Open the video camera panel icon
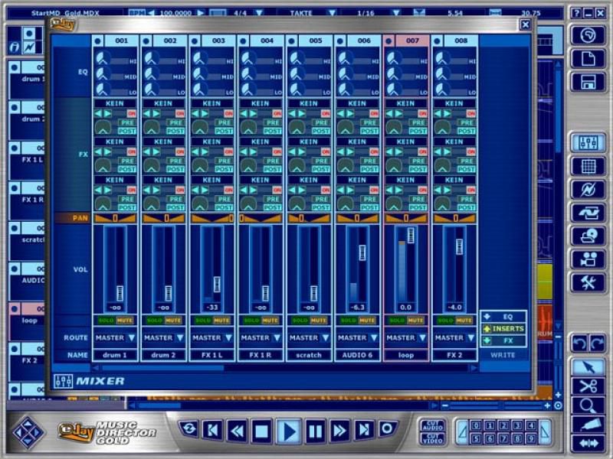This screenshot has height=459, width=613. point(588,259)
